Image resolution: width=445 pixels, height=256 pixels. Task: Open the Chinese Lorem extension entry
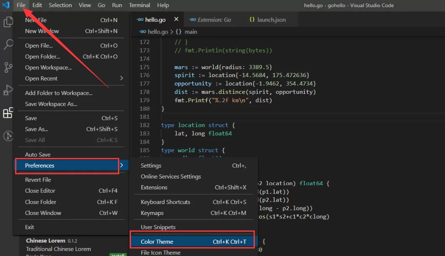(45, 241)
